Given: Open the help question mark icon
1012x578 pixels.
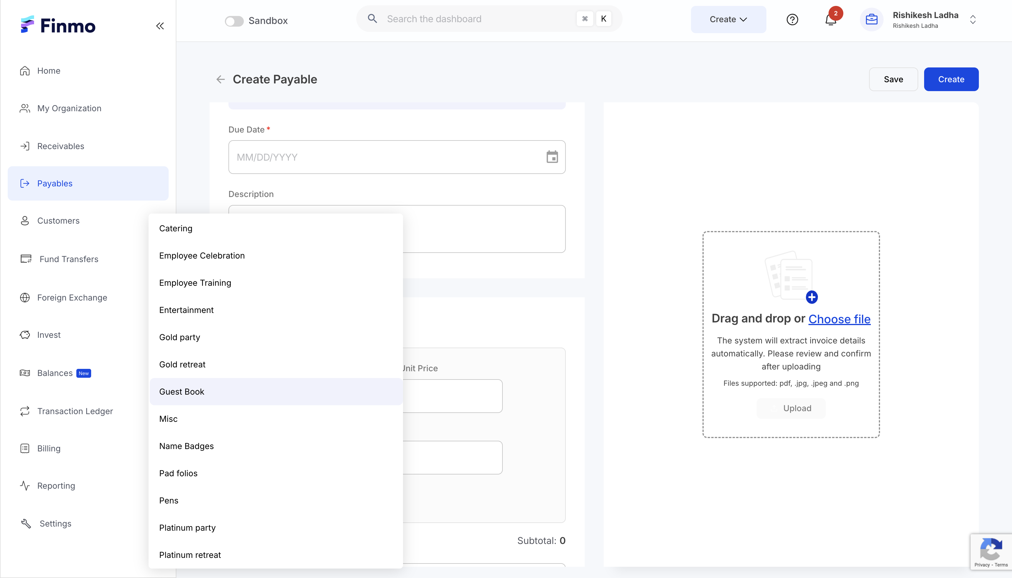Looking at the screenshot, I should pos(792,20).
